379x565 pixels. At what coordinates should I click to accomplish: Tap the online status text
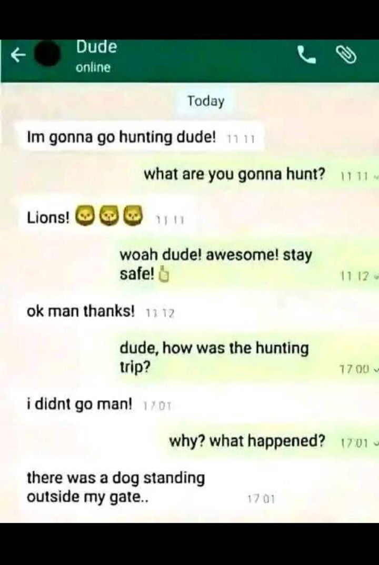(x=93, y=67)
